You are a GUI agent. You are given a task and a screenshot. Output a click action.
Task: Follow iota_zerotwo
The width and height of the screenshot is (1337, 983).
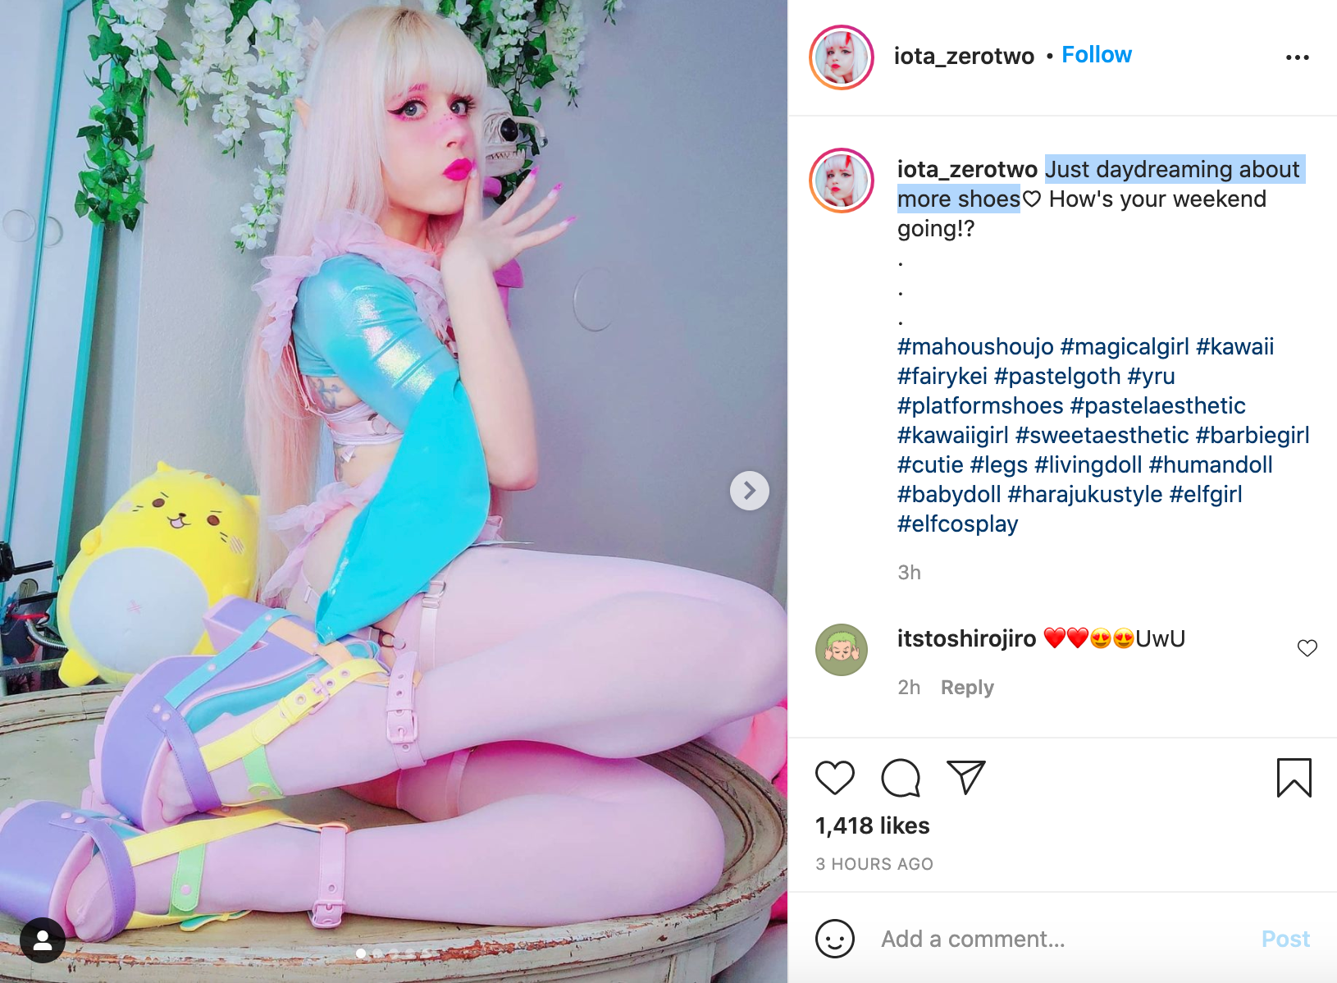point(1097,55)
